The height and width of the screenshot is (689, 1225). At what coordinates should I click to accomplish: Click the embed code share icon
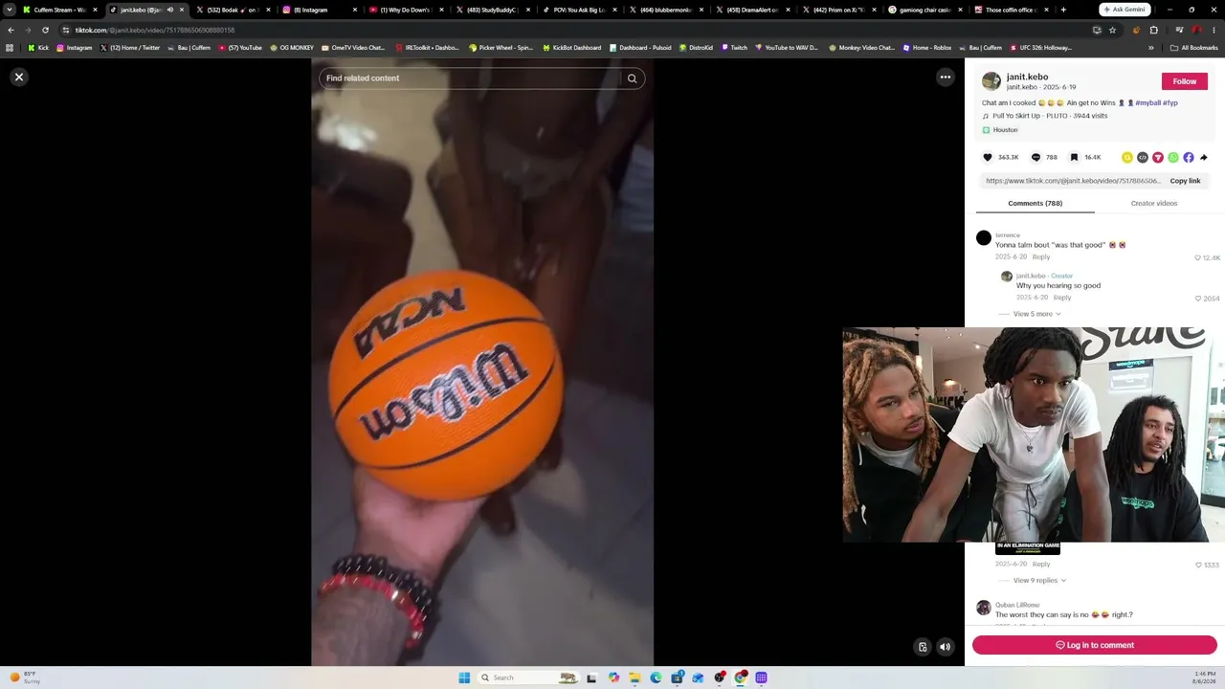pyautogui.click(x=1143, y=158)
